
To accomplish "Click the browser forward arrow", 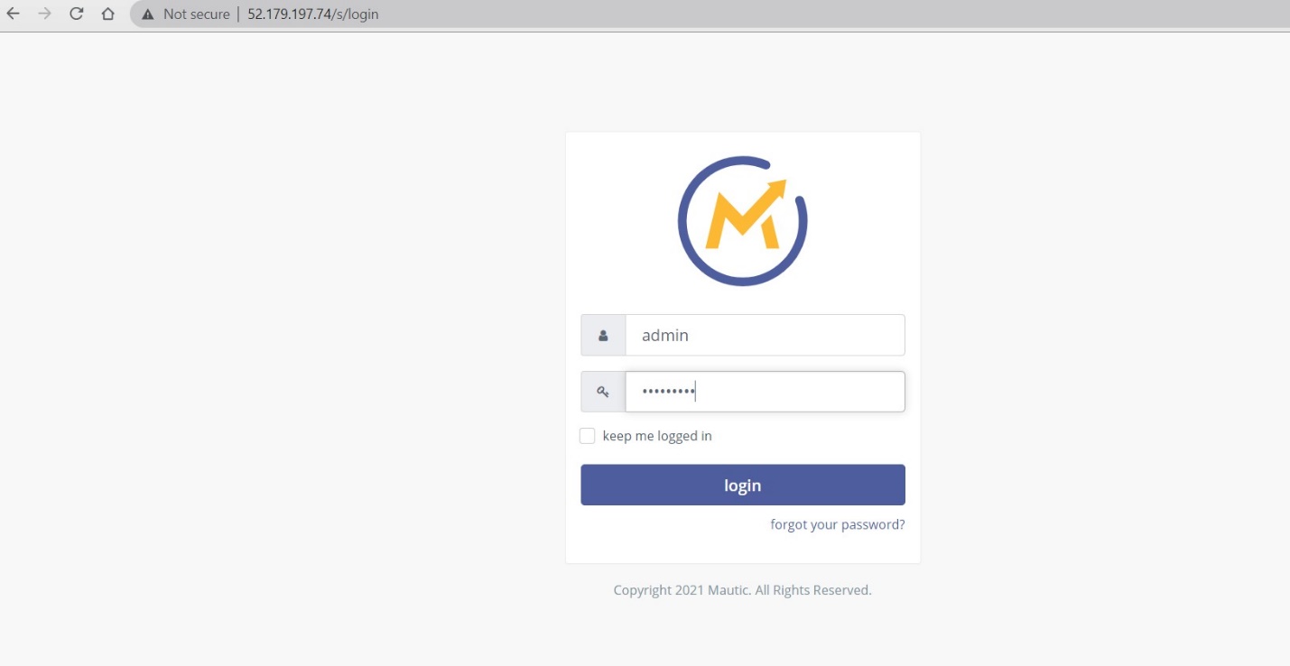I will (x=44, y=14).
